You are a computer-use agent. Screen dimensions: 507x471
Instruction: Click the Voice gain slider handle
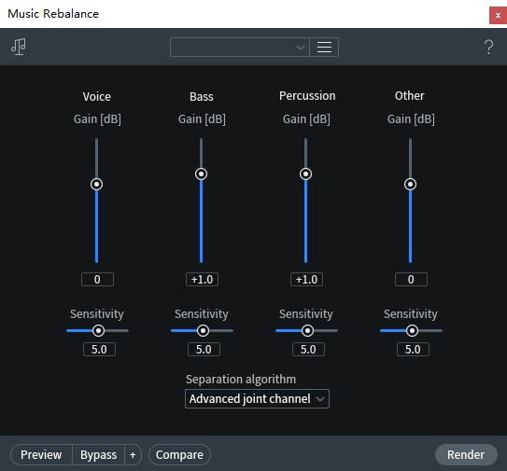(97, 185)
